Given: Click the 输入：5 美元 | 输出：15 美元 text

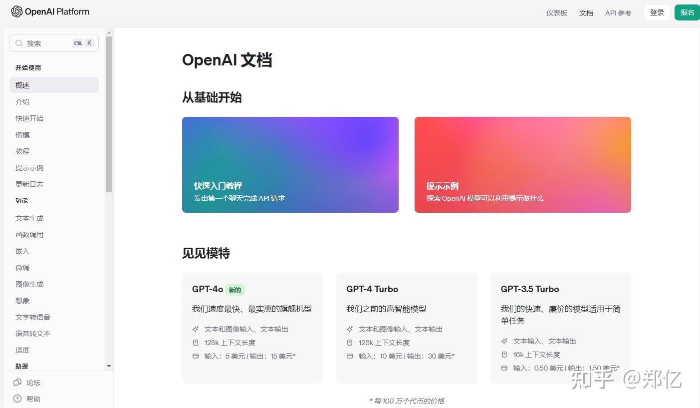Looking at the screenshot, I should 250,356.
